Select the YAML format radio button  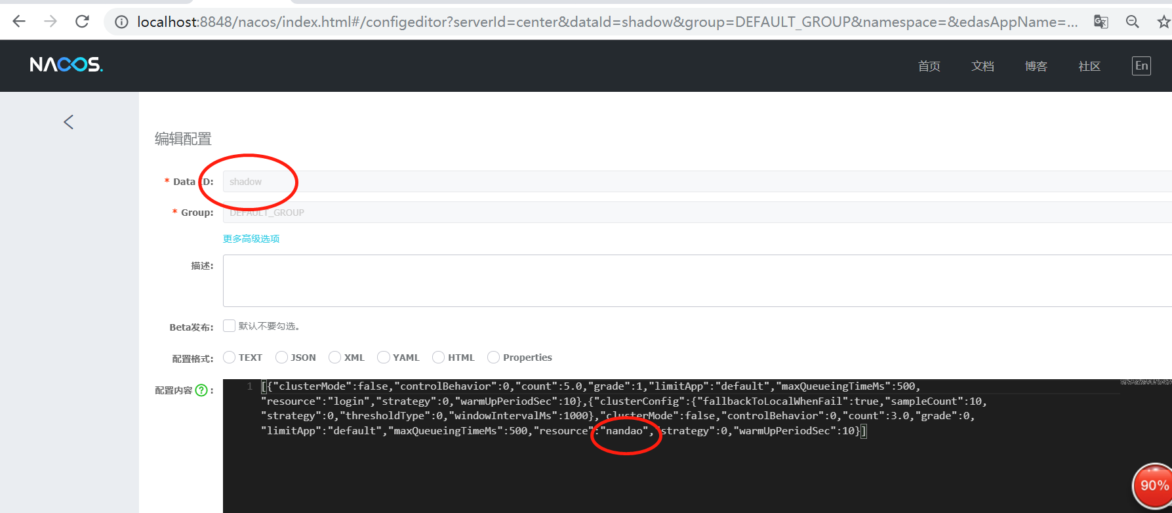click(384, 358)
